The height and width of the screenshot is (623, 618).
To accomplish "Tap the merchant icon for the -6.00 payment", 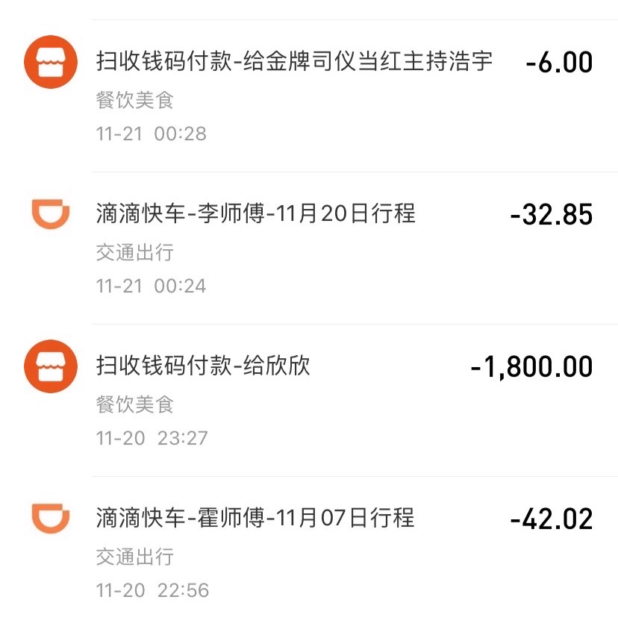I will pyautogui.click(x=51, y=62).
